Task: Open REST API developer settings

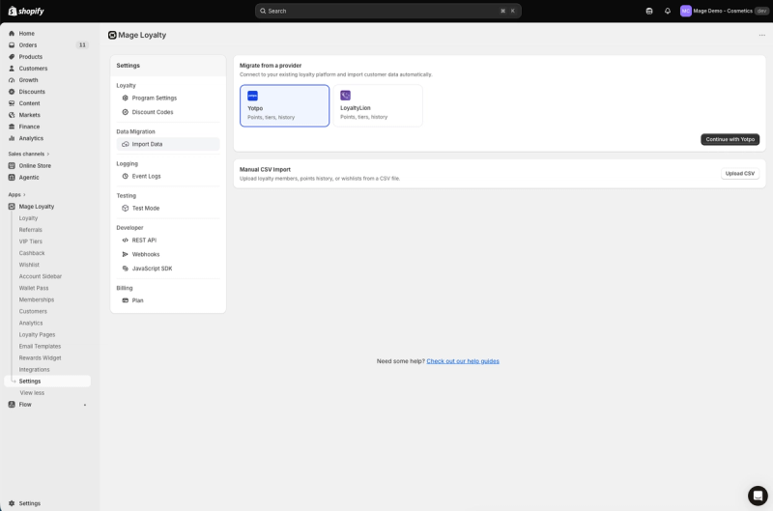Action: click(x=168, y=241)
